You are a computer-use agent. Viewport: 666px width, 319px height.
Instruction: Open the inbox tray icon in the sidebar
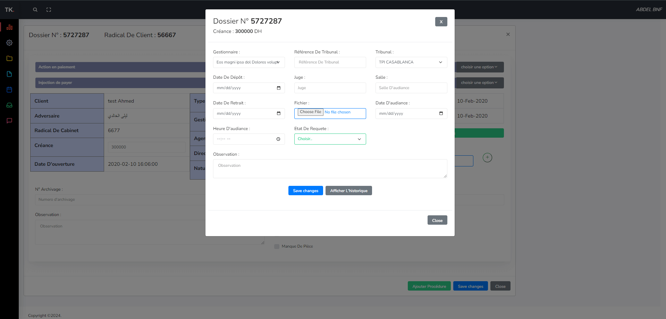[9, 105]
